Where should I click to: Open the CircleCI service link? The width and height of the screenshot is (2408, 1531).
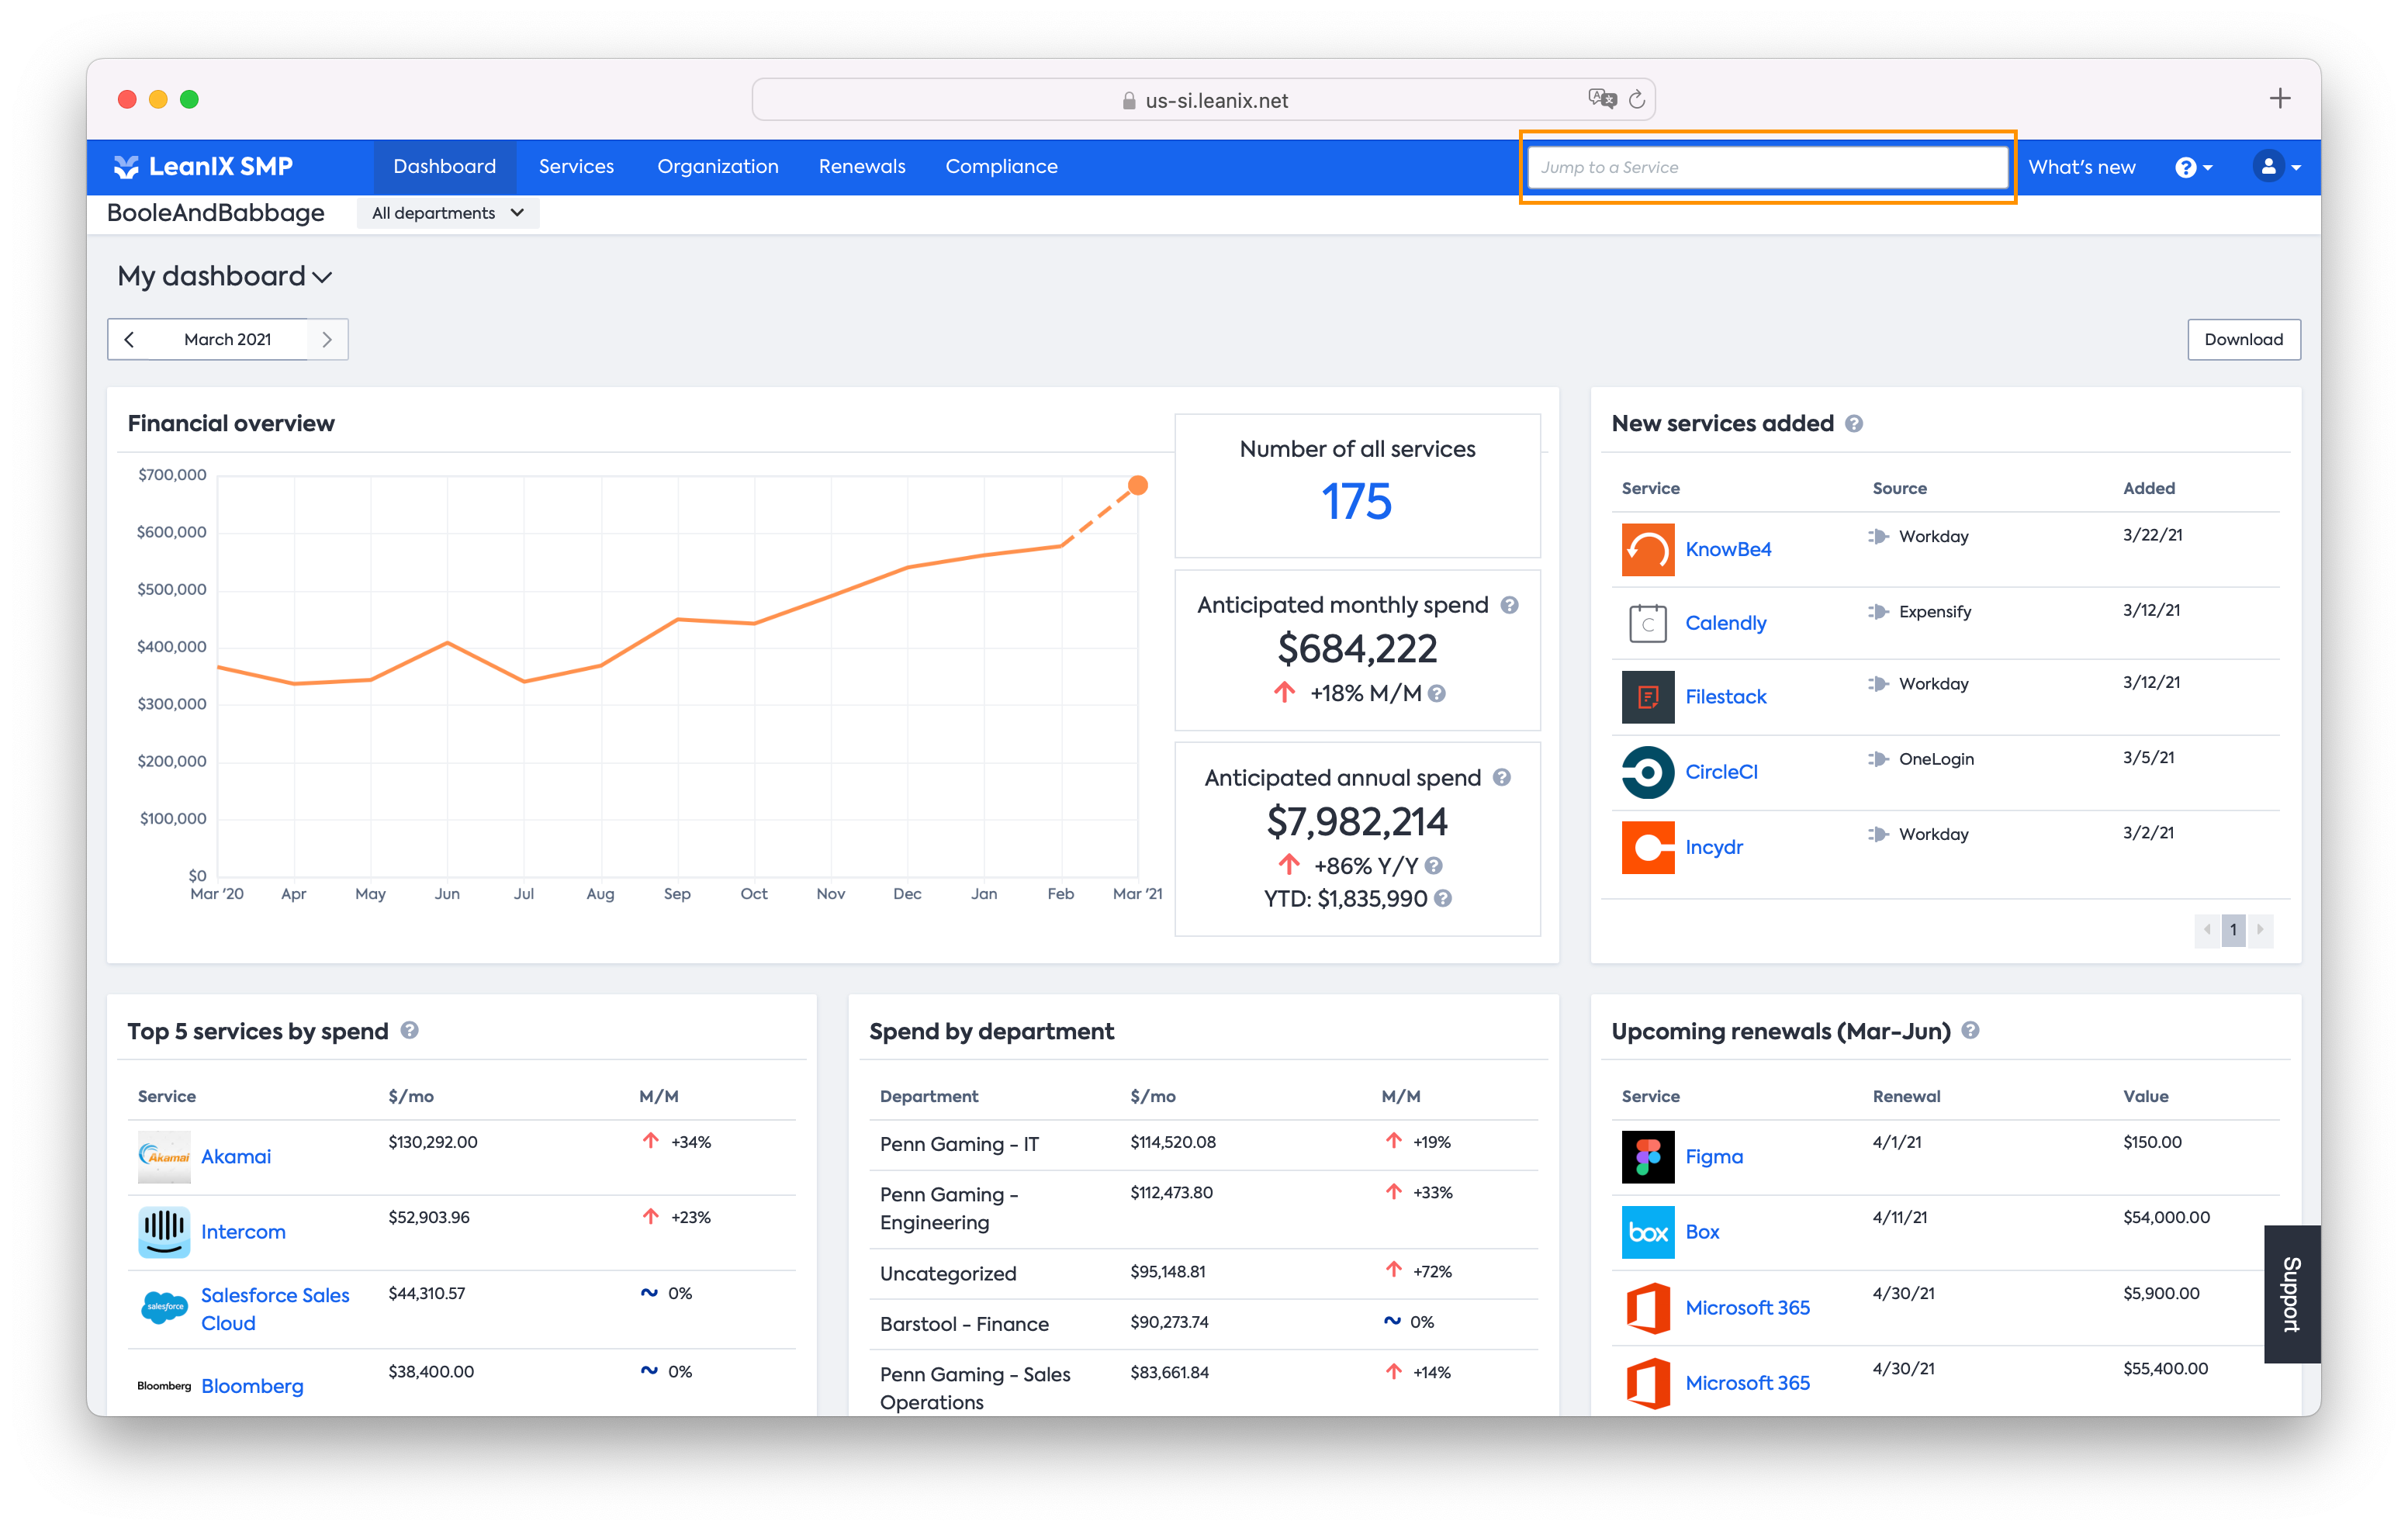click(1721, 772)
